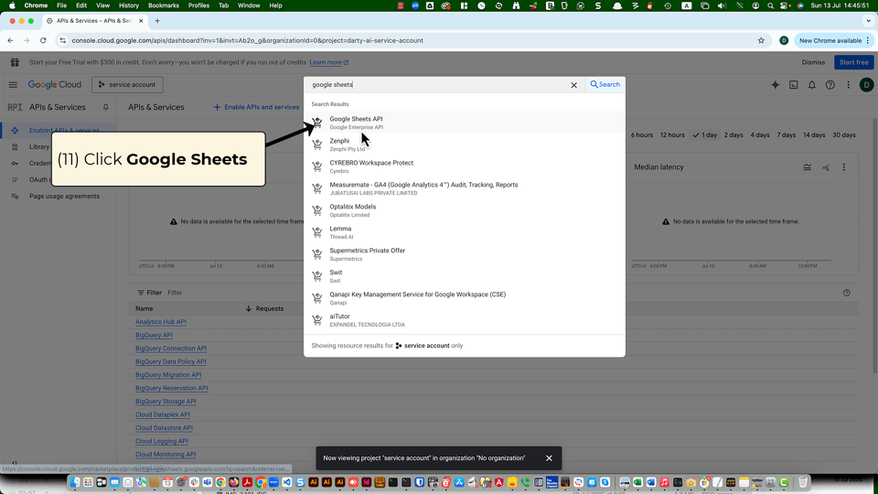This screenshot has height=494, width=878.
Task: Select Zenphi search result
Action: [465, 145]
